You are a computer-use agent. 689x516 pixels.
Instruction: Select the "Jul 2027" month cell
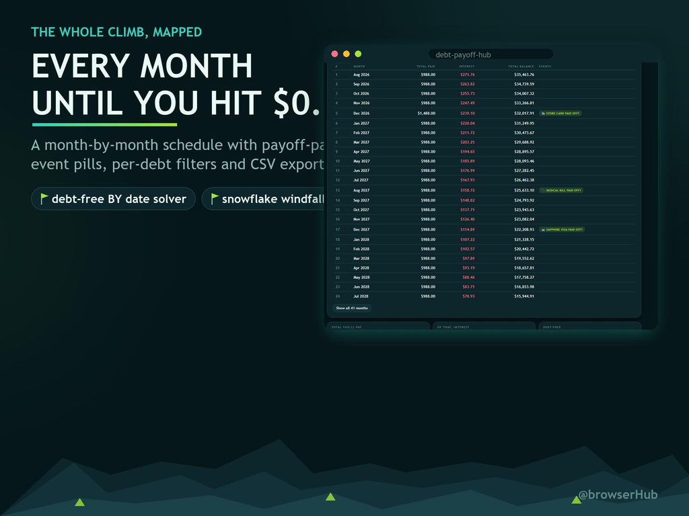(361, 180)
